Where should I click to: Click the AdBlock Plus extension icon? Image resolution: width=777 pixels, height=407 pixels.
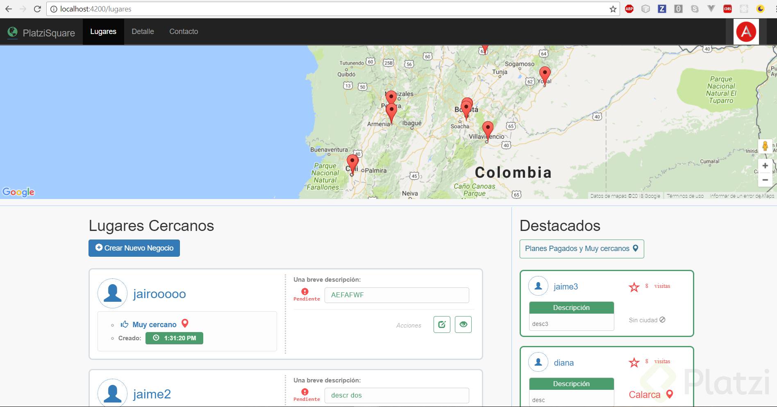click(x=629, y=9)
